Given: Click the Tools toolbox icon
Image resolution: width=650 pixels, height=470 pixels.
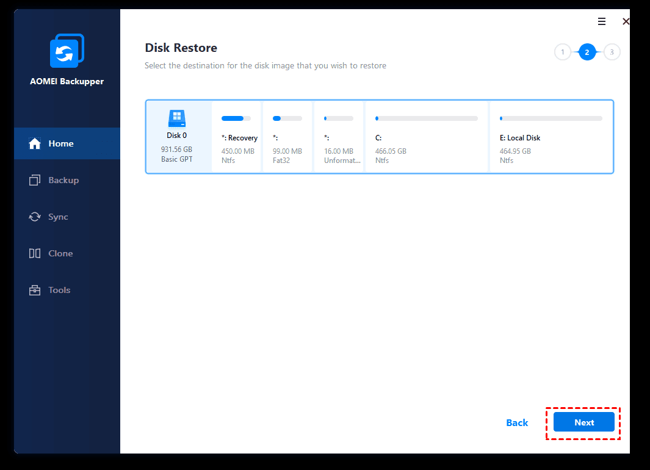Looking at the screenshot, I should [35, 290].
